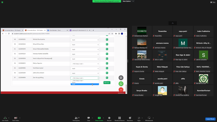The height and width of the screenshot is (122, 217).
Task: Open the Participants panel
Action: (x=76, y=119)
